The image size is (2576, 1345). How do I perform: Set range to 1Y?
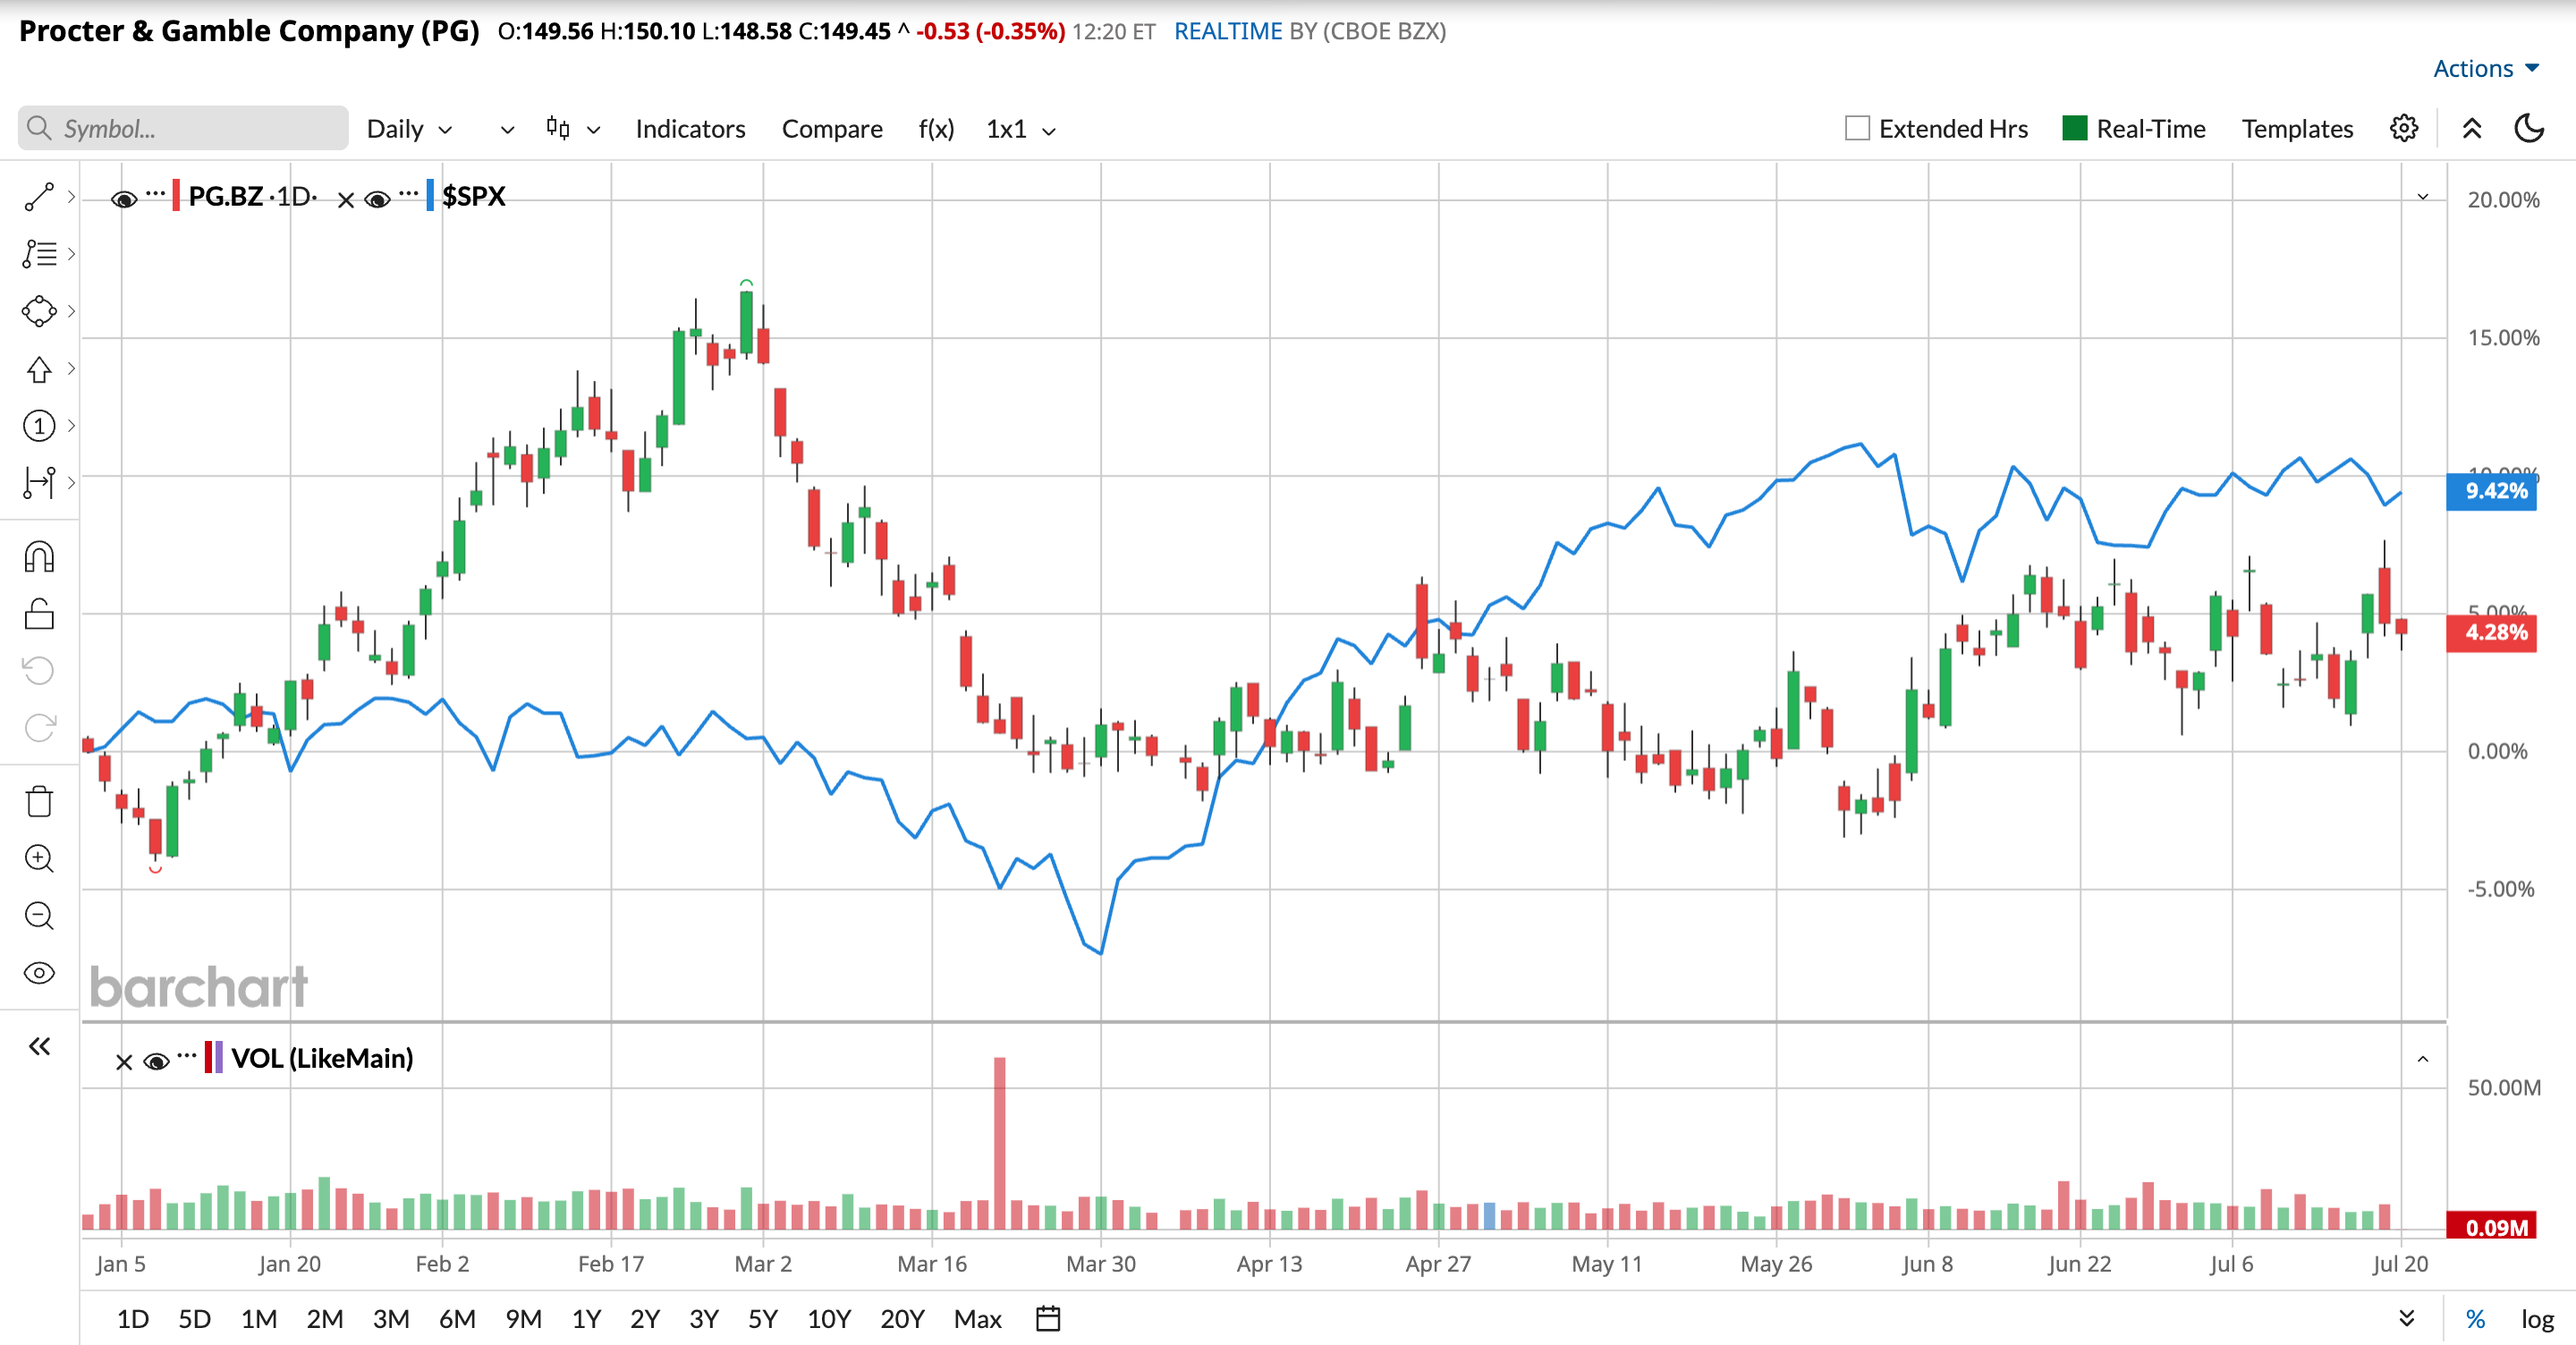coord(586,1318)
